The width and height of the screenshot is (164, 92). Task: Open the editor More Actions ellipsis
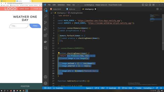(161, 9)
